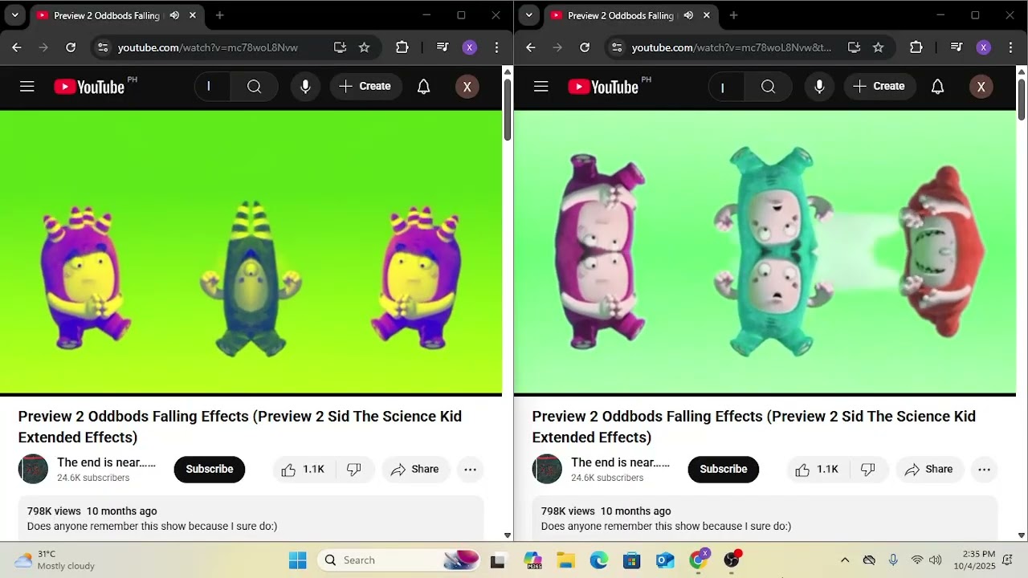Open 'The end is near......' channel link in left window
Viewport: 1028px width, 578px height.
tap(107, 462)
